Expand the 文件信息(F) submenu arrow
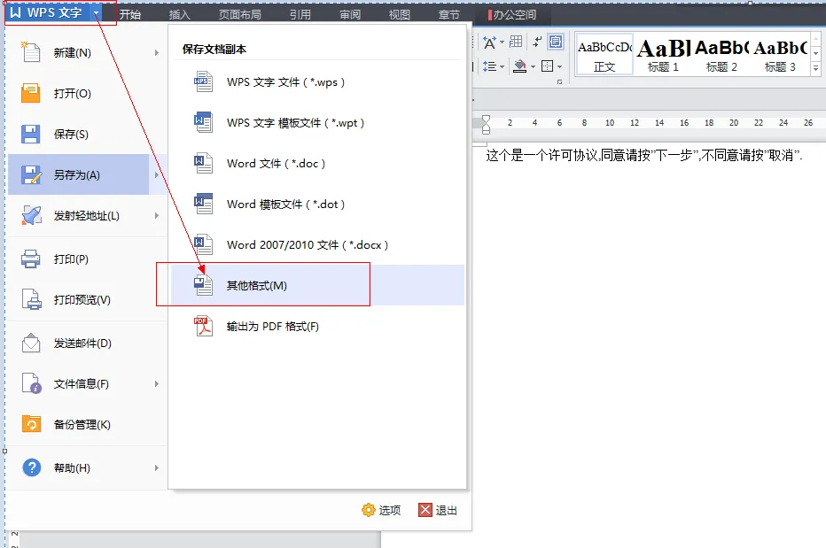The width and height of the screenshot is (826, 548). click(x=157, y=383)
